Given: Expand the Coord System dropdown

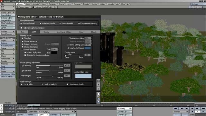Looking at the screenshot, I should [8, 34].
